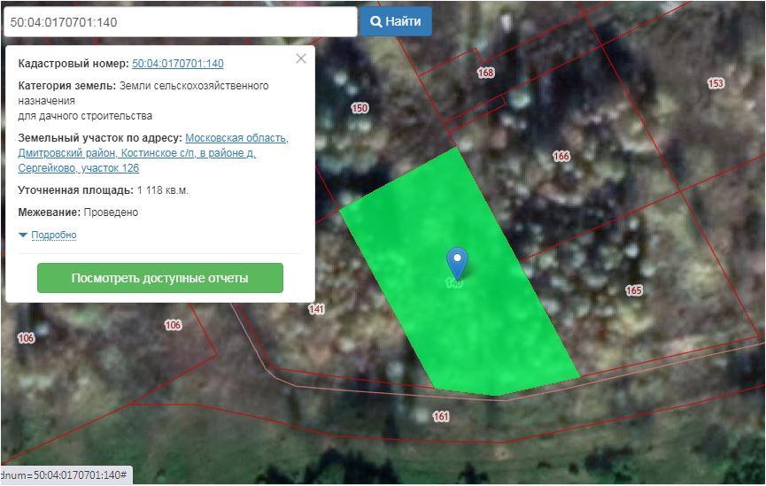Expand the Подробно details section
Screen dimensions: 766x486
click(53, 235)
